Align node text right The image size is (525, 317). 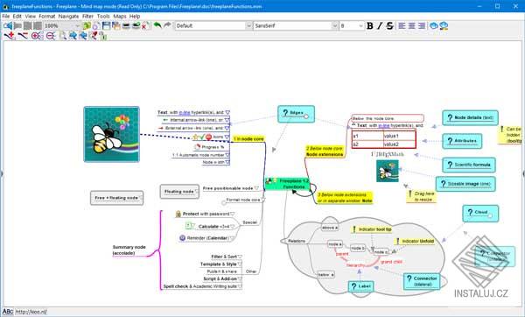click(x=422, y=25)
